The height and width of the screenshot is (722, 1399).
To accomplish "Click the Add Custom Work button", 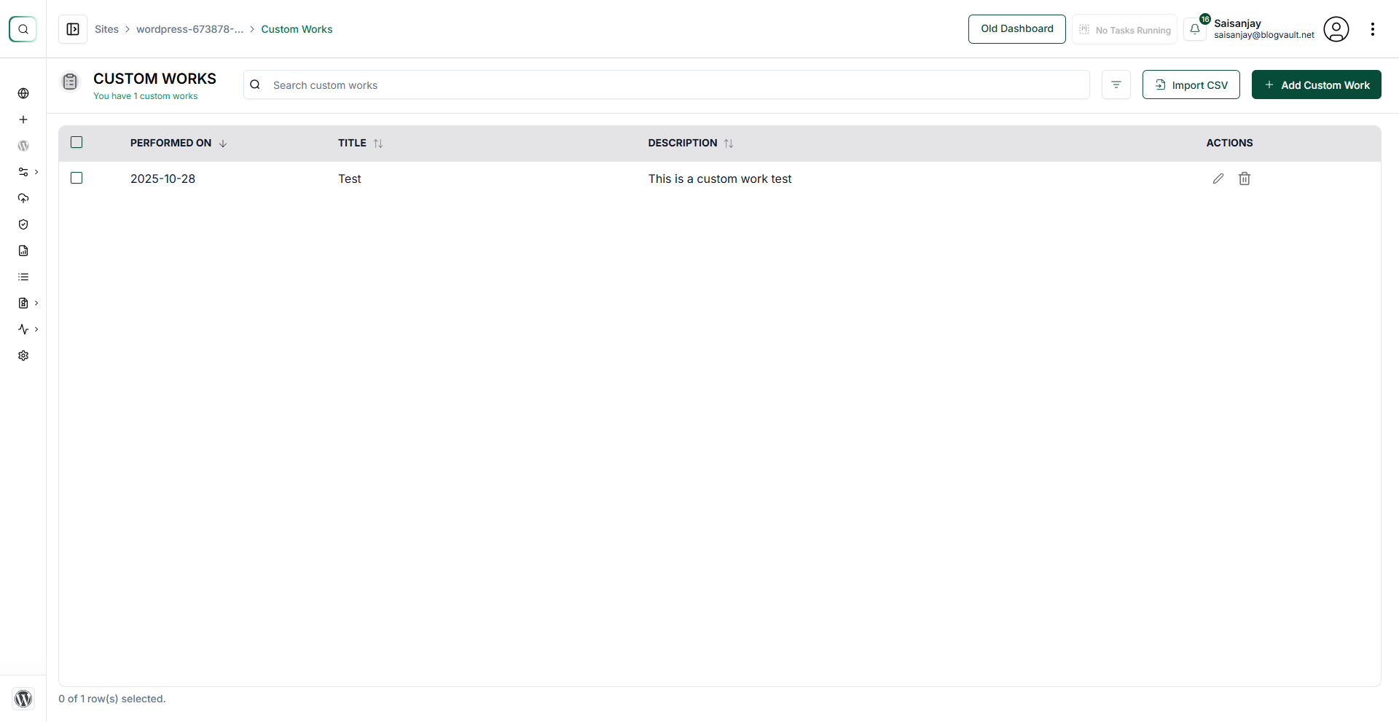I will coord(1317,85).
